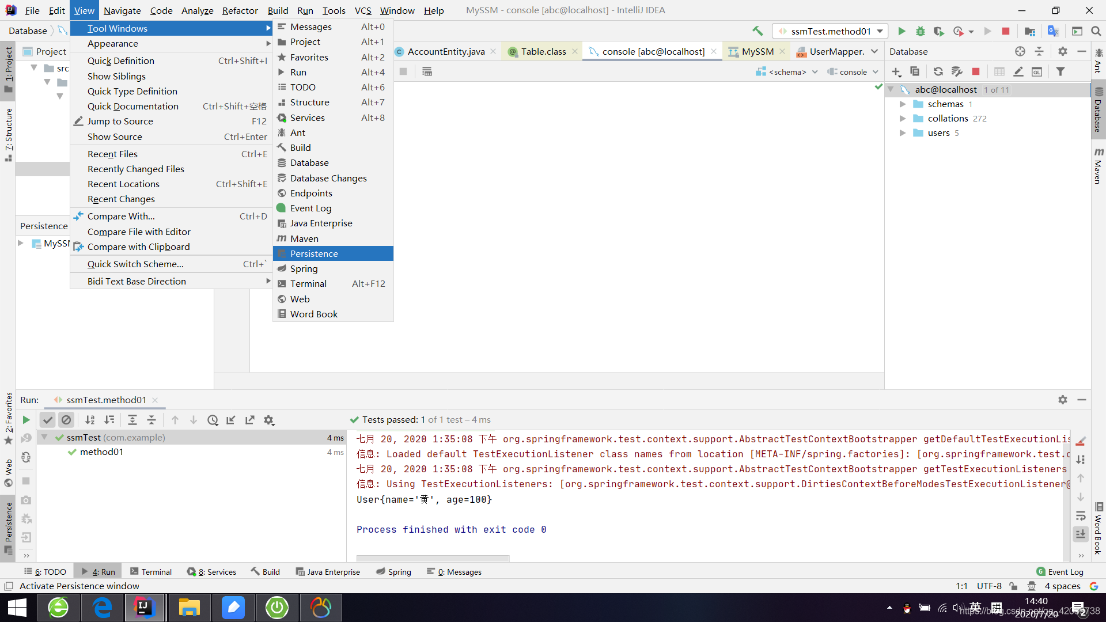Toggle the Persistence tool window stripe on the left

(8, 527)
